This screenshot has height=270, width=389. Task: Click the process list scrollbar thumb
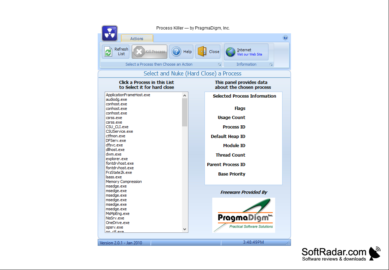click(184, 112)
